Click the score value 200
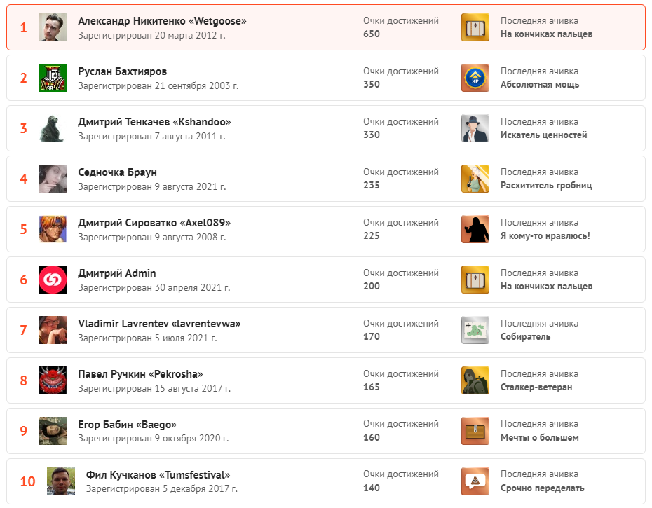Screen dimensions: 652x508 pyautogui.click(x=372, y=286)
